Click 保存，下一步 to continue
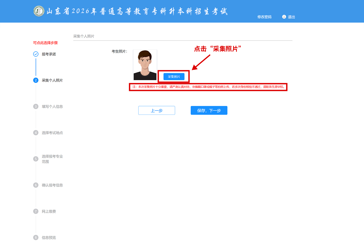This screenshot has height=250, width=364. 209,111
